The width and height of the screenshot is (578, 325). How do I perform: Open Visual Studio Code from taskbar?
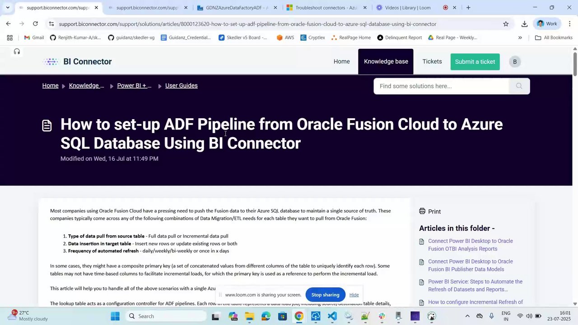pos(332,316)
